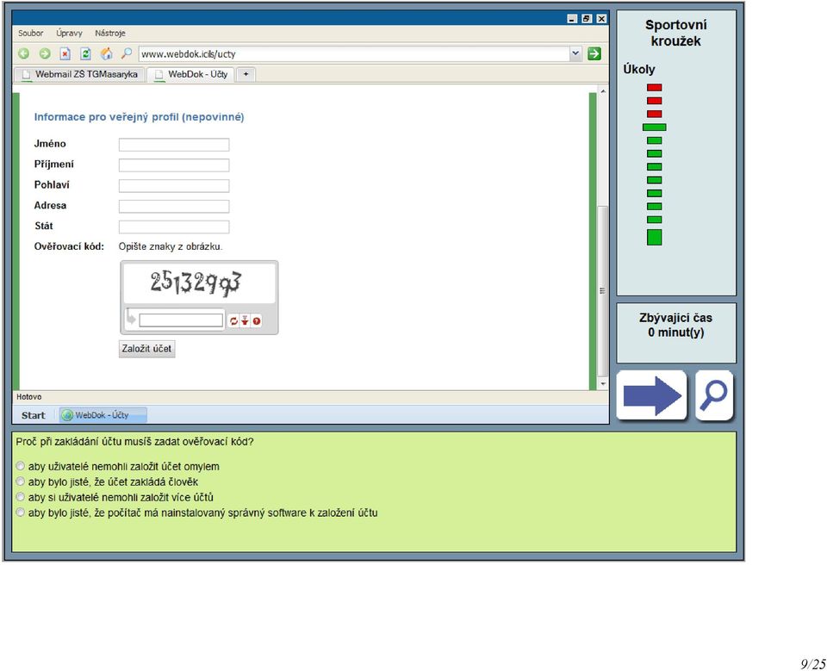Open the Soubor menu
827x671 pixels.
[x=31, y=34]
